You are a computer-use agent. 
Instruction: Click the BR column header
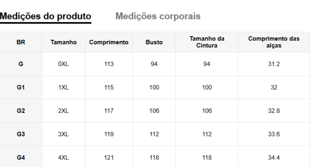21,42
